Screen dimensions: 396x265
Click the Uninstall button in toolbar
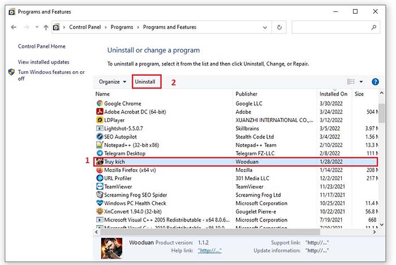point(145,82)
